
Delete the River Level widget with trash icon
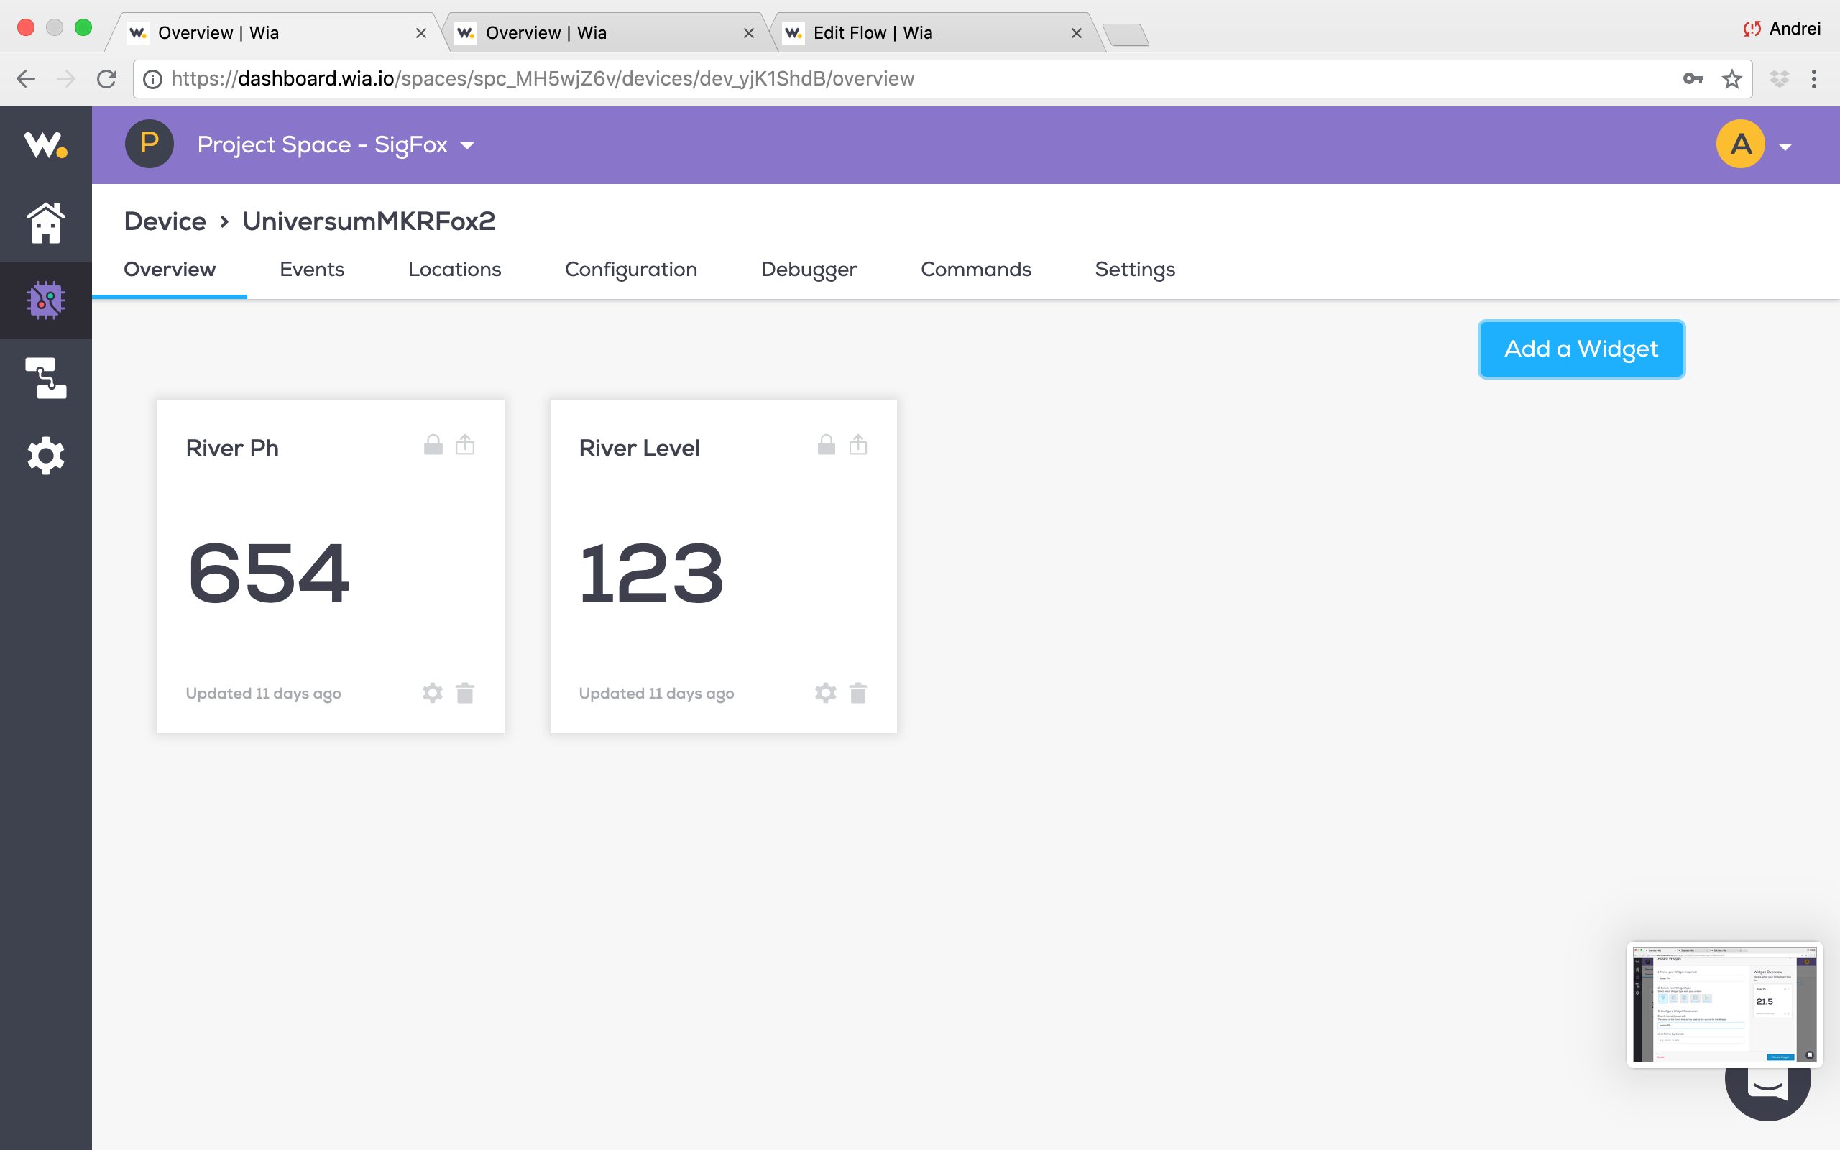pos(857,693)
